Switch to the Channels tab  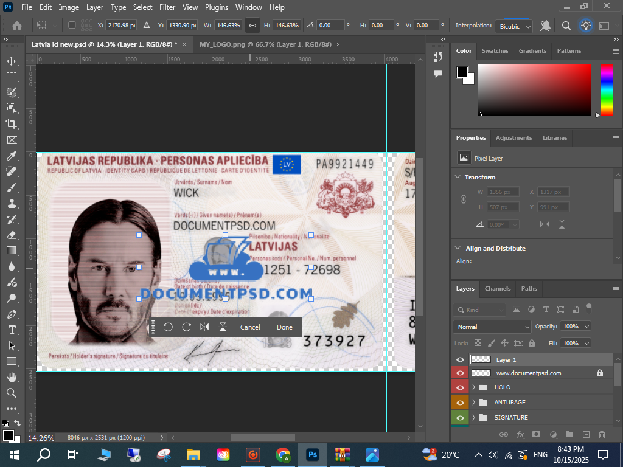coord(497,289)
